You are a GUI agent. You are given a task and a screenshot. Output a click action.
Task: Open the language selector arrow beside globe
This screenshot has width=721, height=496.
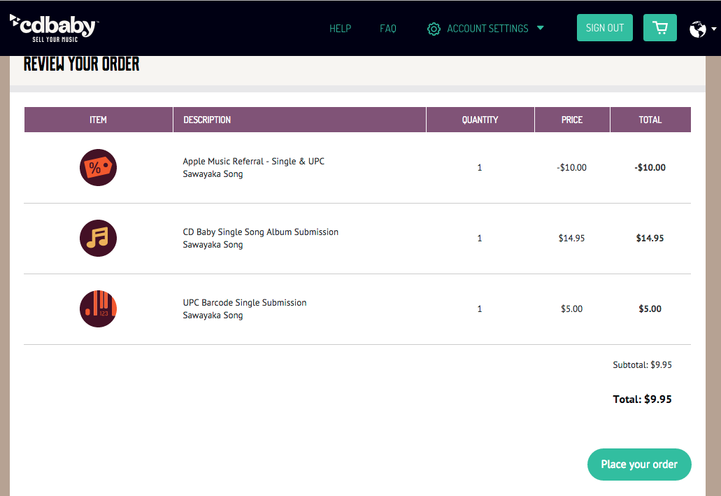[713, 29]
